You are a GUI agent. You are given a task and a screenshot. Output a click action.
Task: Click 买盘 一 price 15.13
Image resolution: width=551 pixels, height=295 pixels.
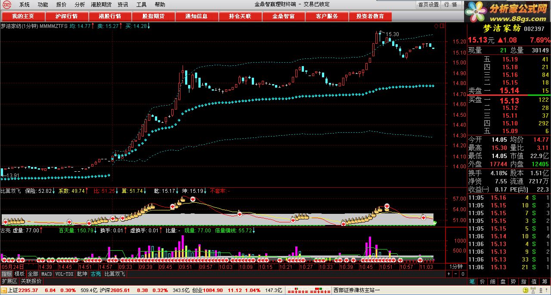[x=509, y=101]
